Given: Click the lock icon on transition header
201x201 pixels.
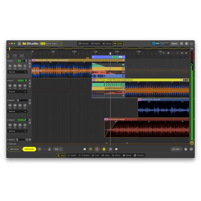Looking at the screenshot, I should pyautogui.click(x=93, y=57).
